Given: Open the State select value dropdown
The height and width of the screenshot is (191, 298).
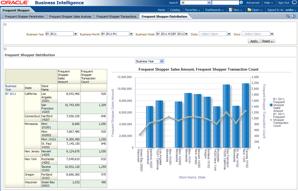Looking at the screenshot, I should (229, 34).
